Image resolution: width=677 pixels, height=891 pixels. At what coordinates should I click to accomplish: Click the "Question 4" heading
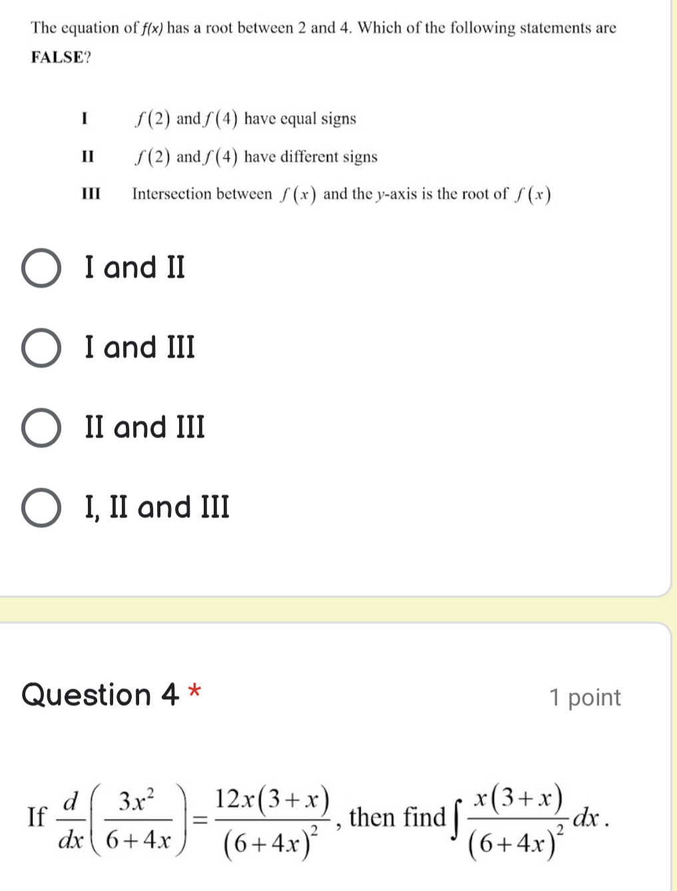click(x=101, y=695)
